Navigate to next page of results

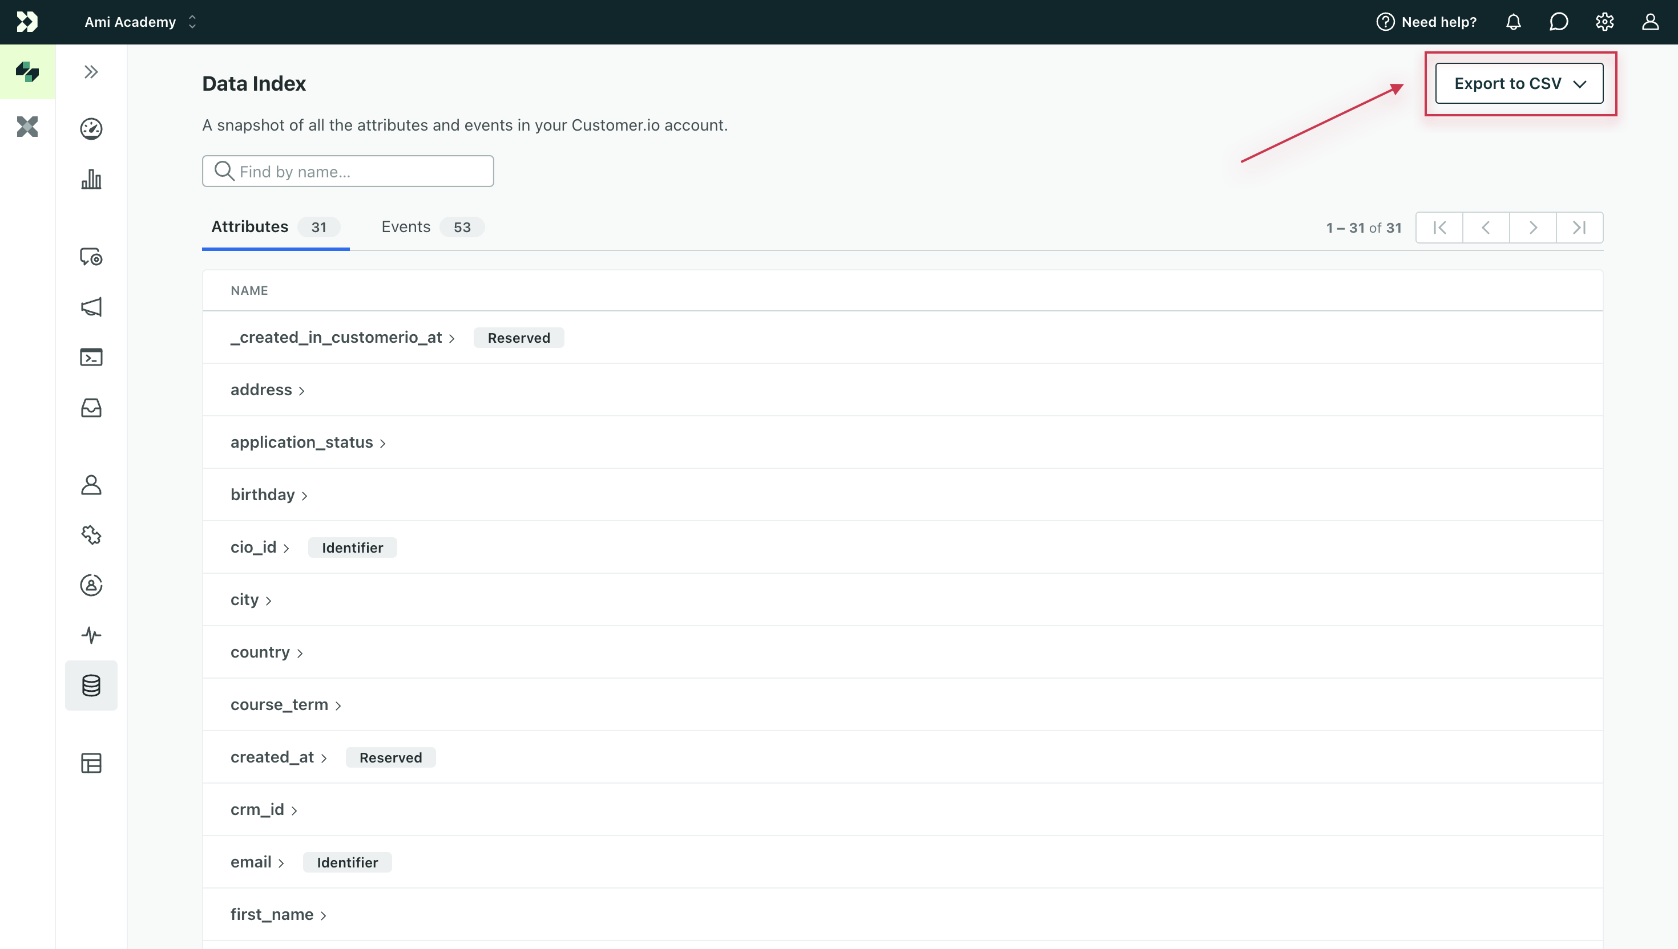1533,227
